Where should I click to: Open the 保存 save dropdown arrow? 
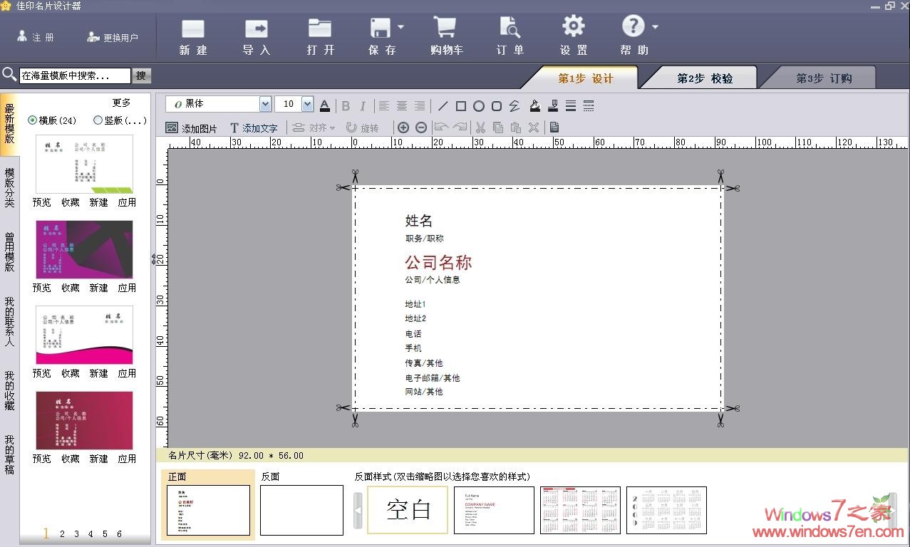click(400, 28)
